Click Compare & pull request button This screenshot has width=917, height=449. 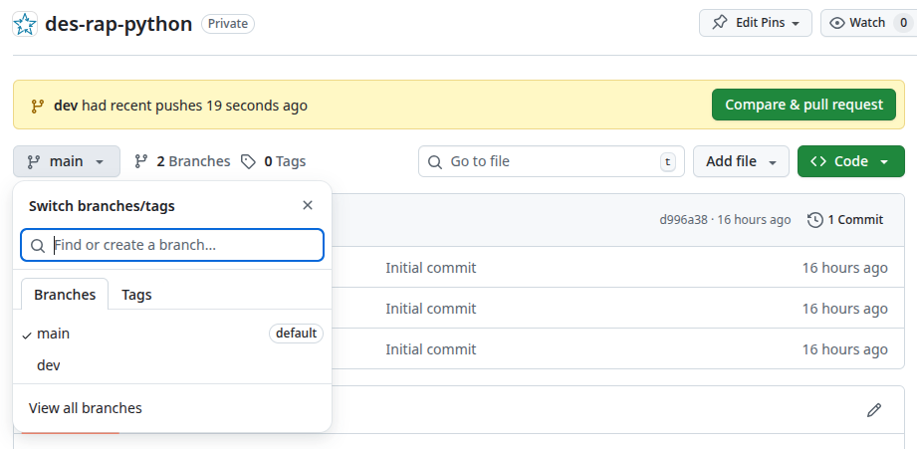803,105
